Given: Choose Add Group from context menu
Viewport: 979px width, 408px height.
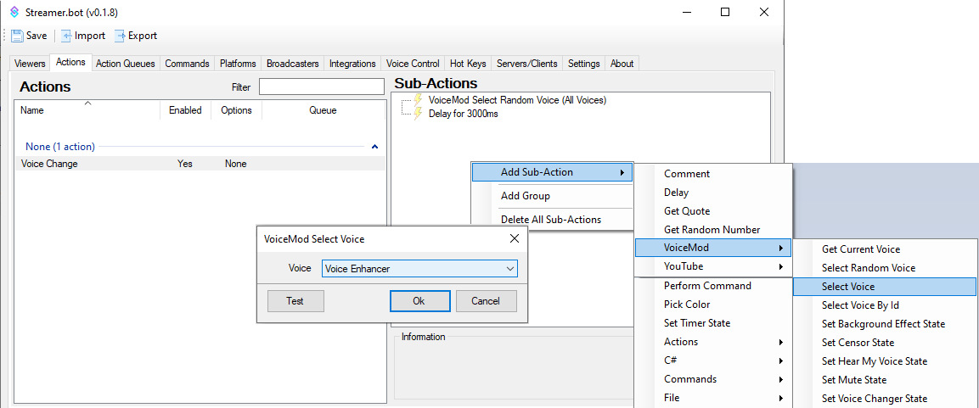Looking at the screenshot, I should 552,196.
